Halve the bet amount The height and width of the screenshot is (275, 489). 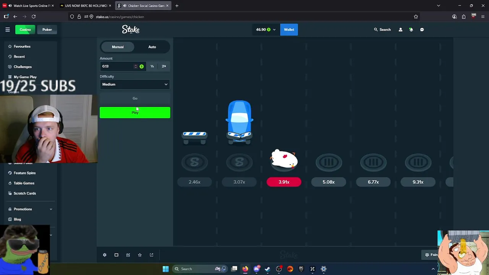tap(152, 66)
